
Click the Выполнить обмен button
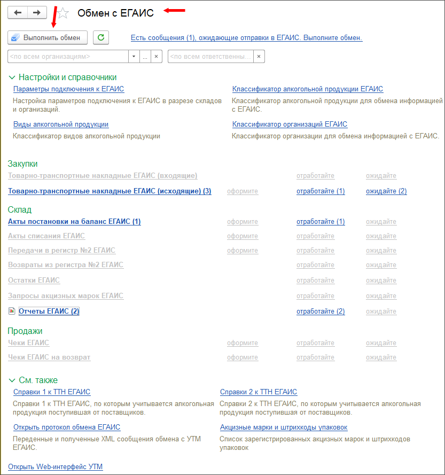(48, 37)
